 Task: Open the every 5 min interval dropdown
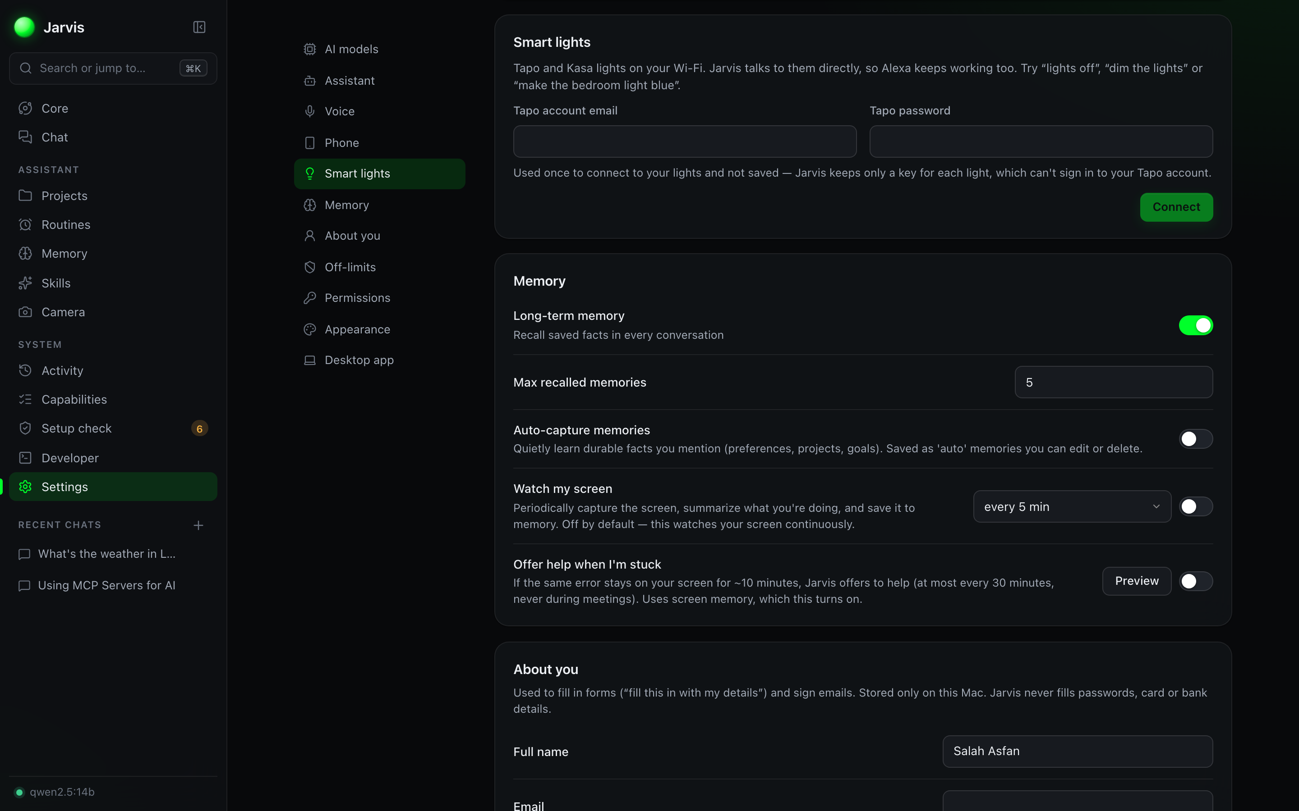1072,506
